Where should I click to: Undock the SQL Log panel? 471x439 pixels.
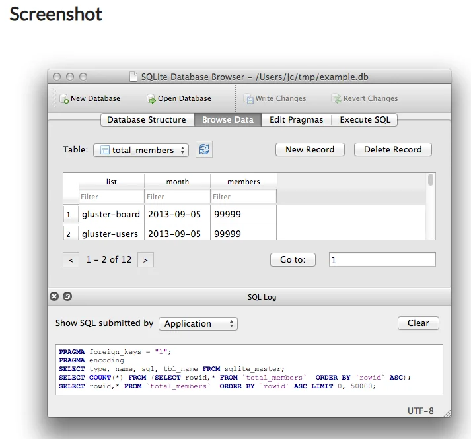67,296
